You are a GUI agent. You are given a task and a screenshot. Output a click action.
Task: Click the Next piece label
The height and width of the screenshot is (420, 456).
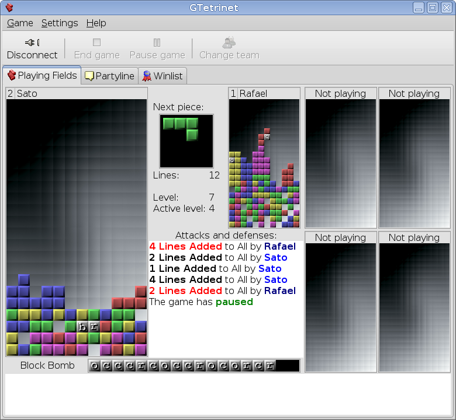(178, 107)
